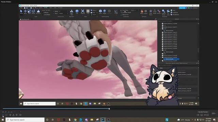Switch to the View ribbon tab

[x=55, y=8]
